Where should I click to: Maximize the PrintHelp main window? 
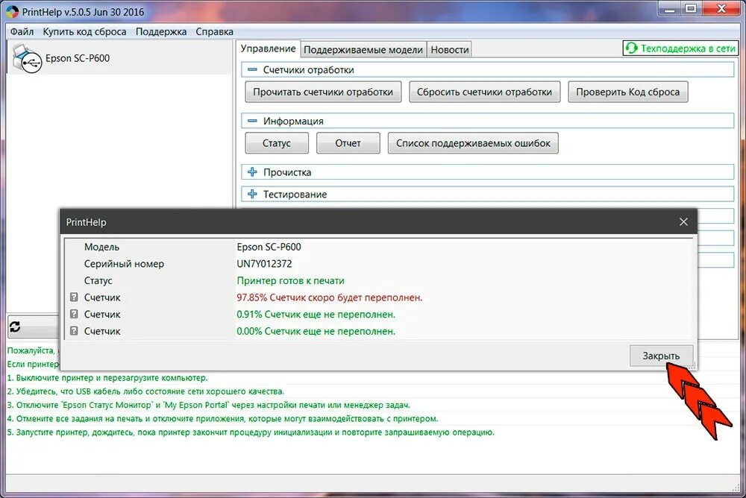point(692,9)
